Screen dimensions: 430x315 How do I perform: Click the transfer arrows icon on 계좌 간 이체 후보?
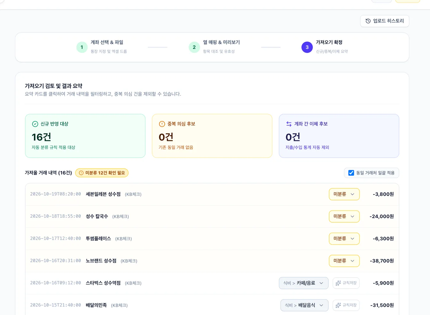(x=289, y=124)
